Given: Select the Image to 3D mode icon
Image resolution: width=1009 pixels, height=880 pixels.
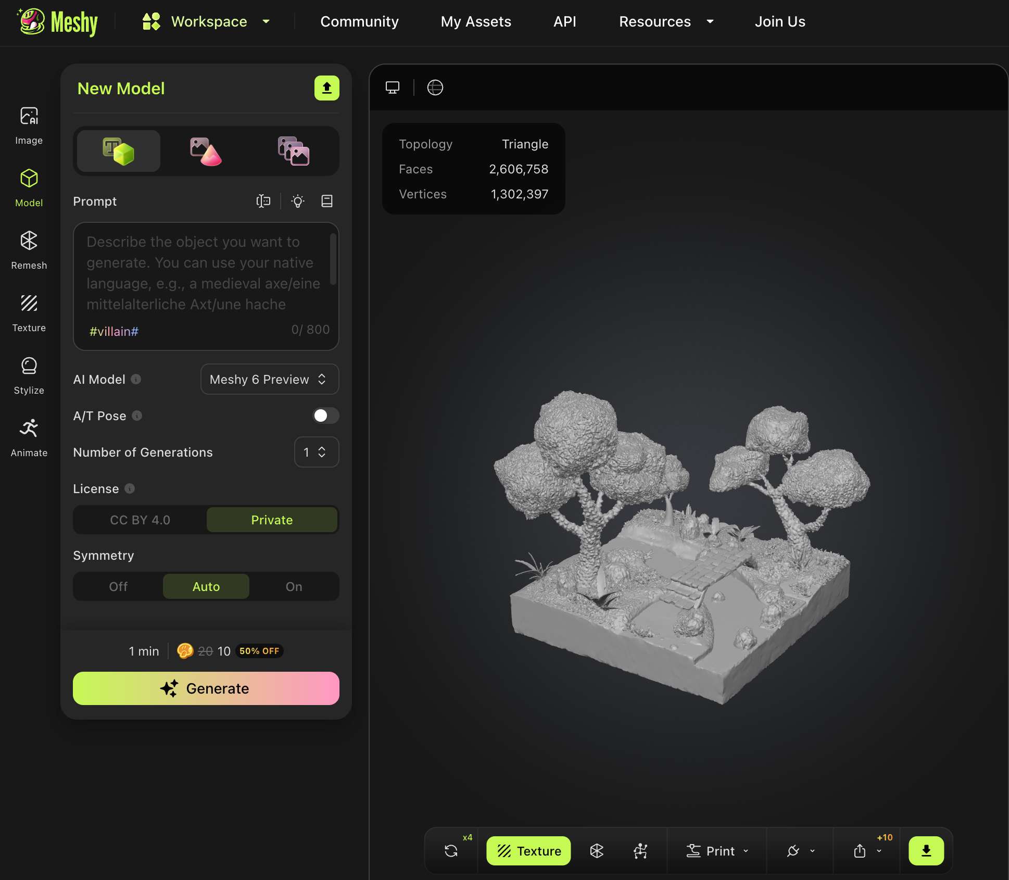Looking at the screenshot, I should (x=206, y=152).
